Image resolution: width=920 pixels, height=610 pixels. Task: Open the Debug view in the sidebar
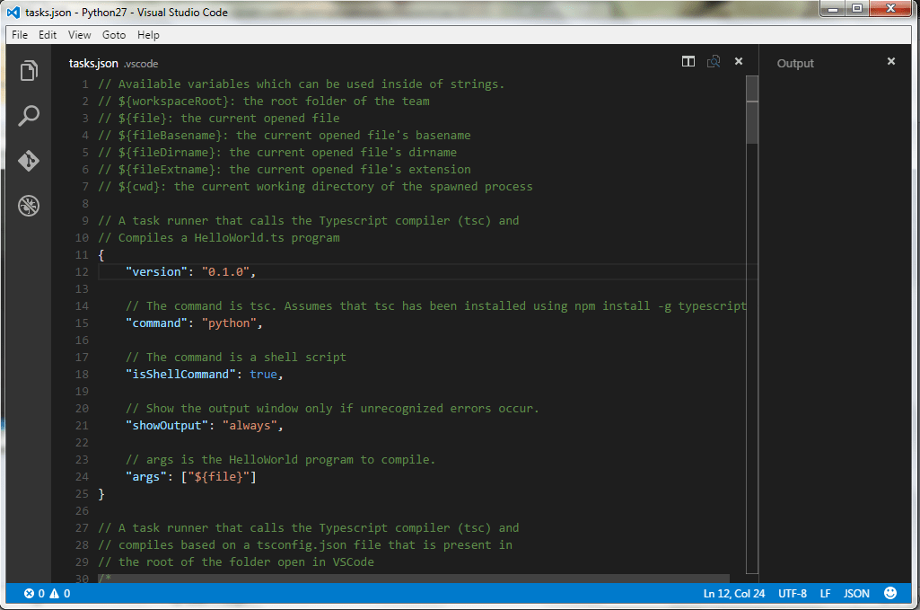pyautogui.click(x=29, y=206)
